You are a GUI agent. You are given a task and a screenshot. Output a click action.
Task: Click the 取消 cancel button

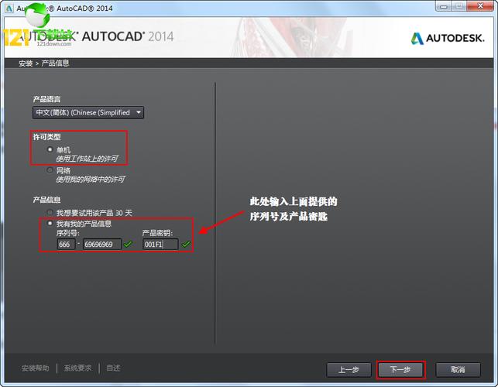458,370
